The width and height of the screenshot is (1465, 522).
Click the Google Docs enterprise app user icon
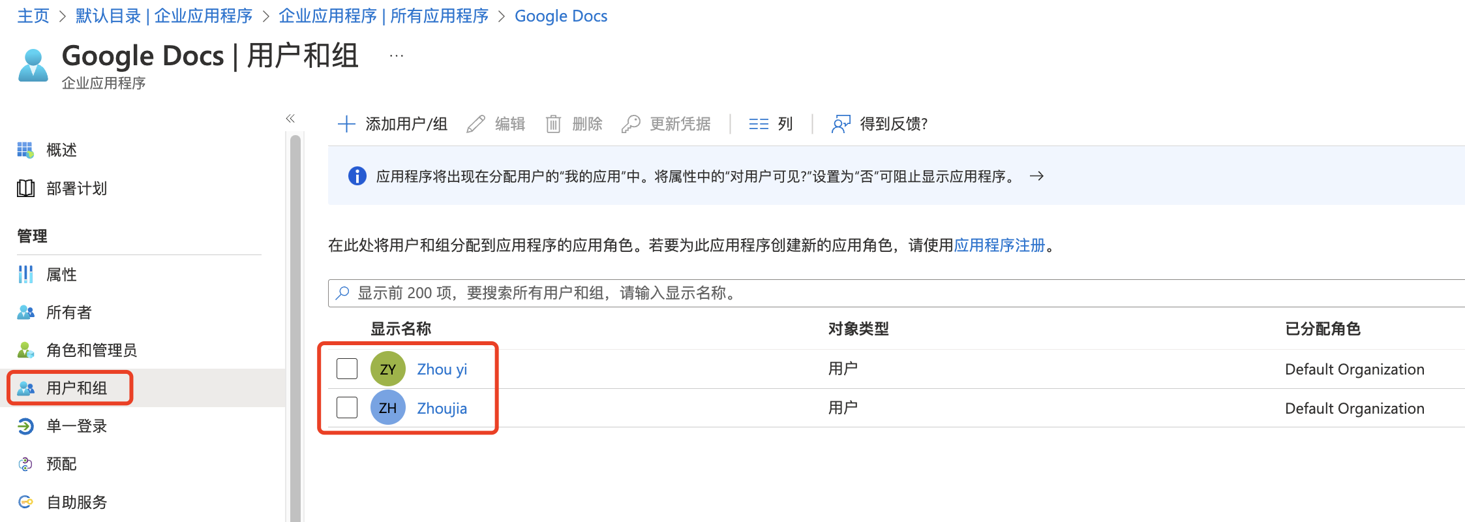coord(33,65)
